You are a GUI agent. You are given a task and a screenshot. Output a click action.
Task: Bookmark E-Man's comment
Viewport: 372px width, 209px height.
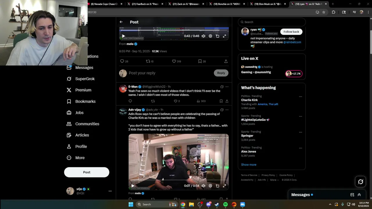(221, 101)
